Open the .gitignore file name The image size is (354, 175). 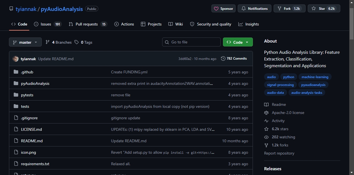pyautogui.click(x=29, y=118)
